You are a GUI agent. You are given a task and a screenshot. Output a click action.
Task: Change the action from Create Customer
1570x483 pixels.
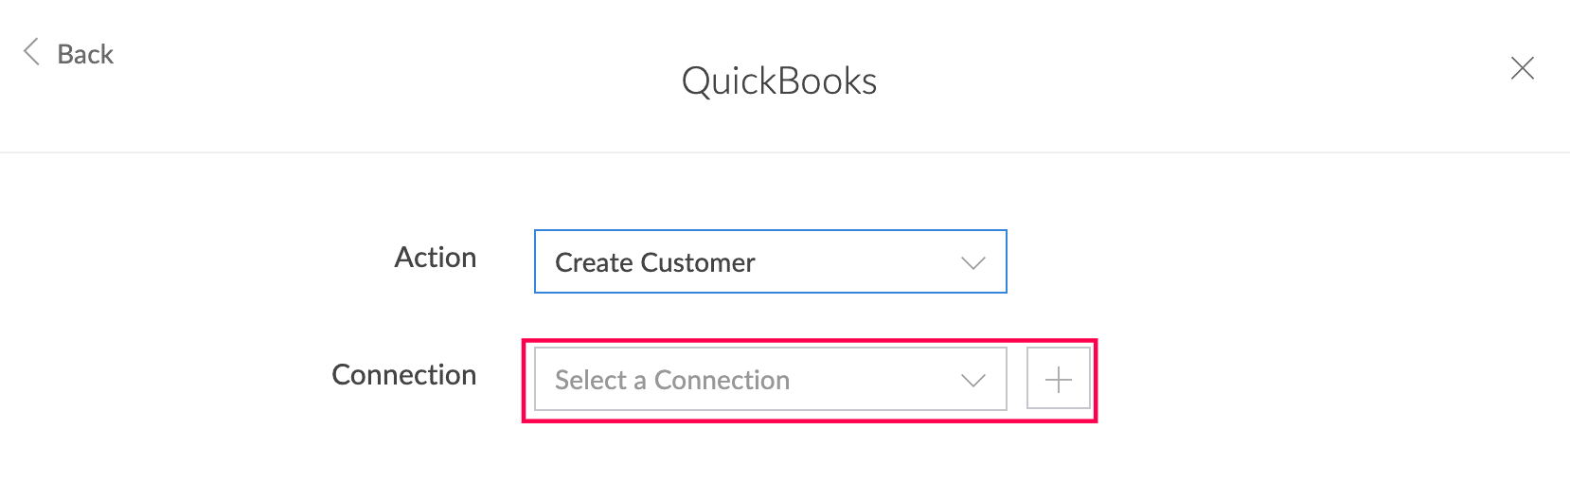(x=771, y=261)
